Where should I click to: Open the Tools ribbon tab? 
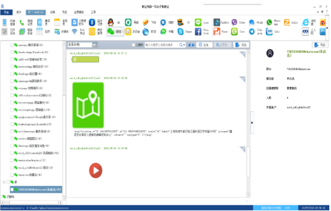tap(93, 12)
